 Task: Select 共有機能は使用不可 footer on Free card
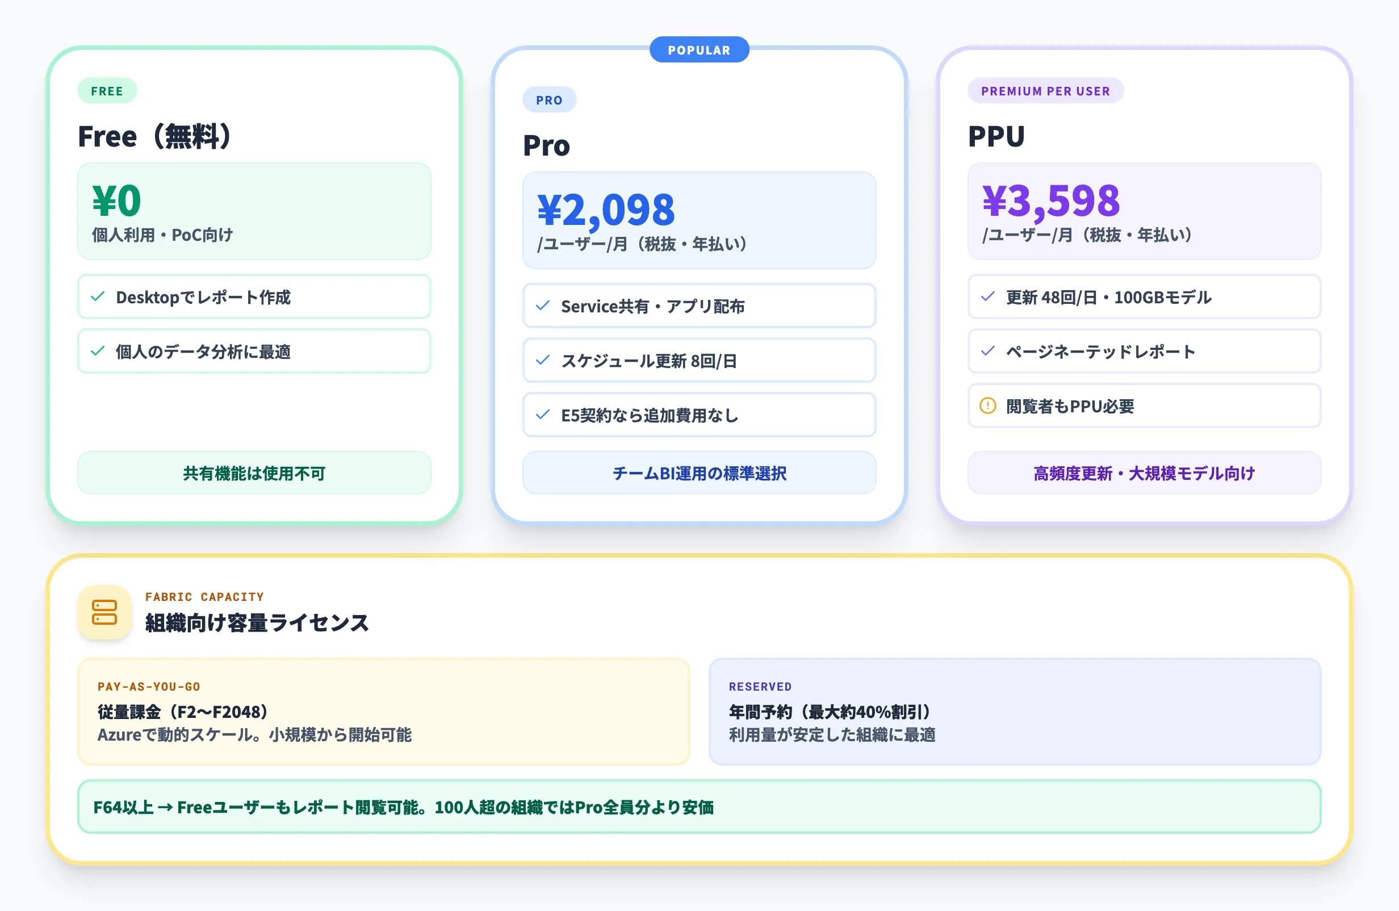point(254,473)
